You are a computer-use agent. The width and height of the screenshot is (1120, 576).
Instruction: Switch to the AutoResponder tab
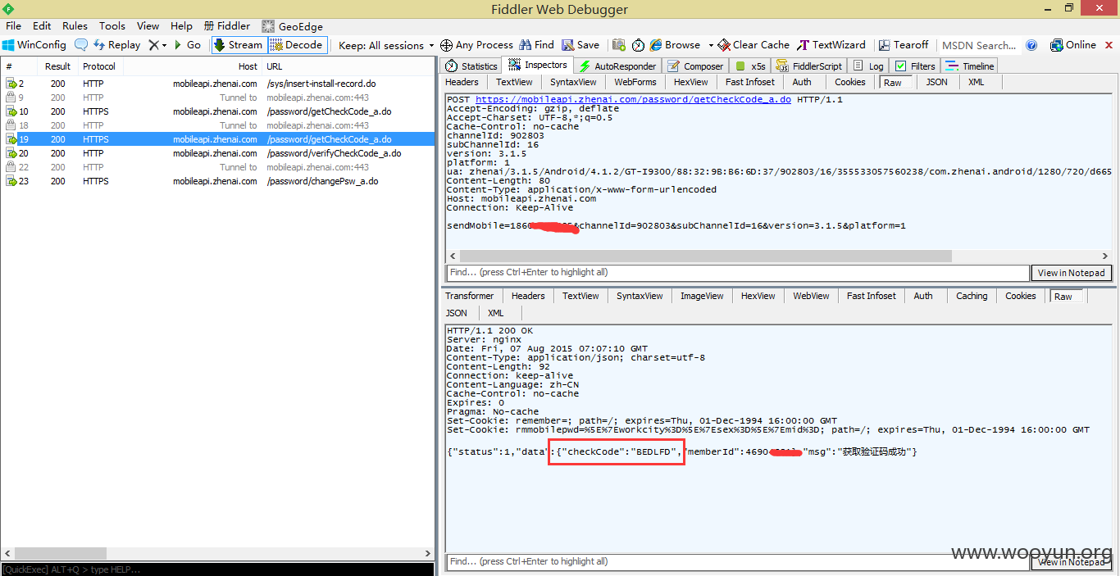pos(618,66)
